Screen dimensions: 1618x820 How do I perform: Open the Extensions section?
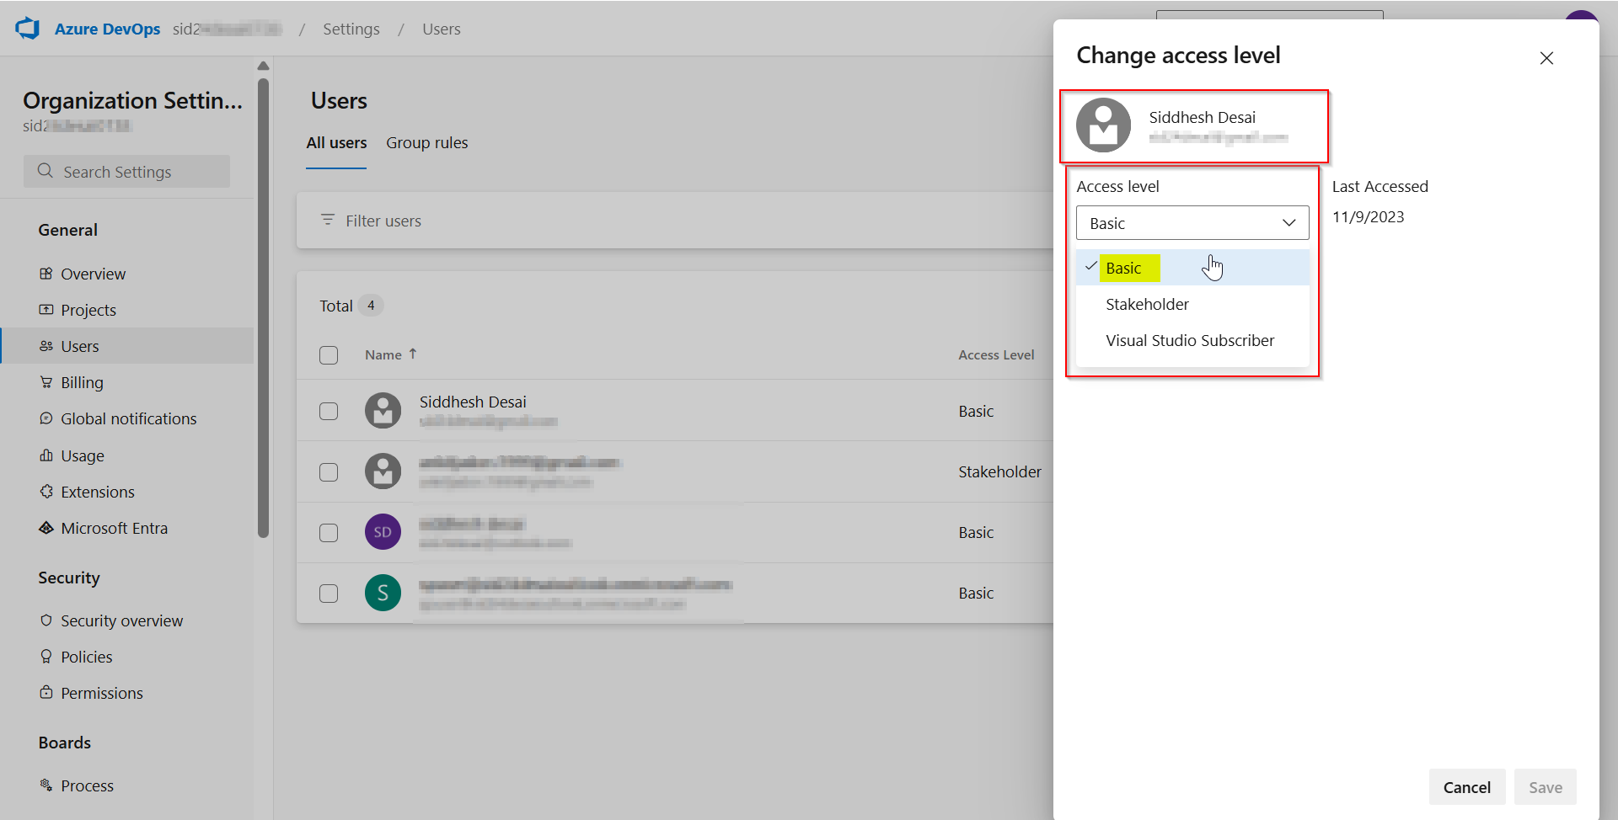tap(97, 491)
